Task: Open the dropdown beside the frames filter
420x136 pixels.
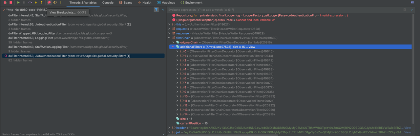Action: pyautogui.click(x=163, y=10)
